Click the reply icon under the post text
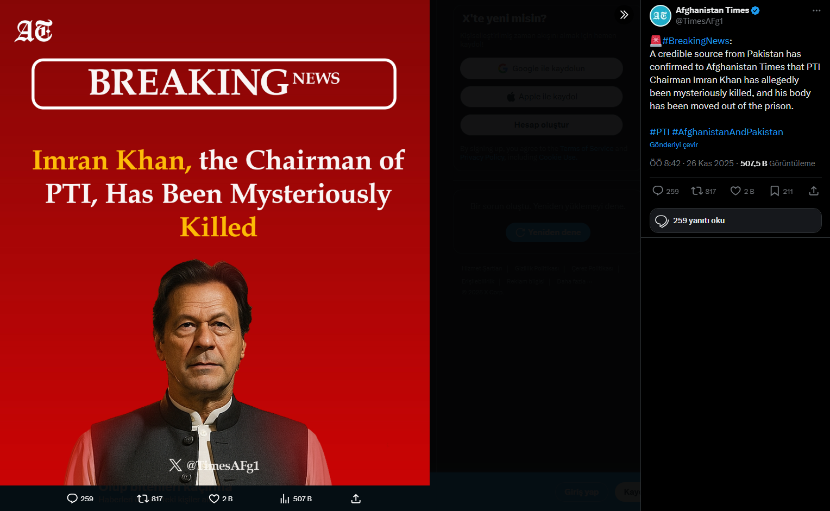This screenshot has width=830, height=511. [x=658, y=191]
